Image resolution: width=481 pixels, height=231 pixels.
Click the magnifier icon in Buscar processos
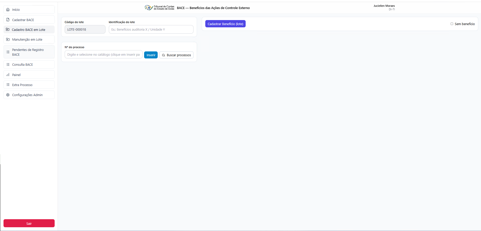[163, 55]
